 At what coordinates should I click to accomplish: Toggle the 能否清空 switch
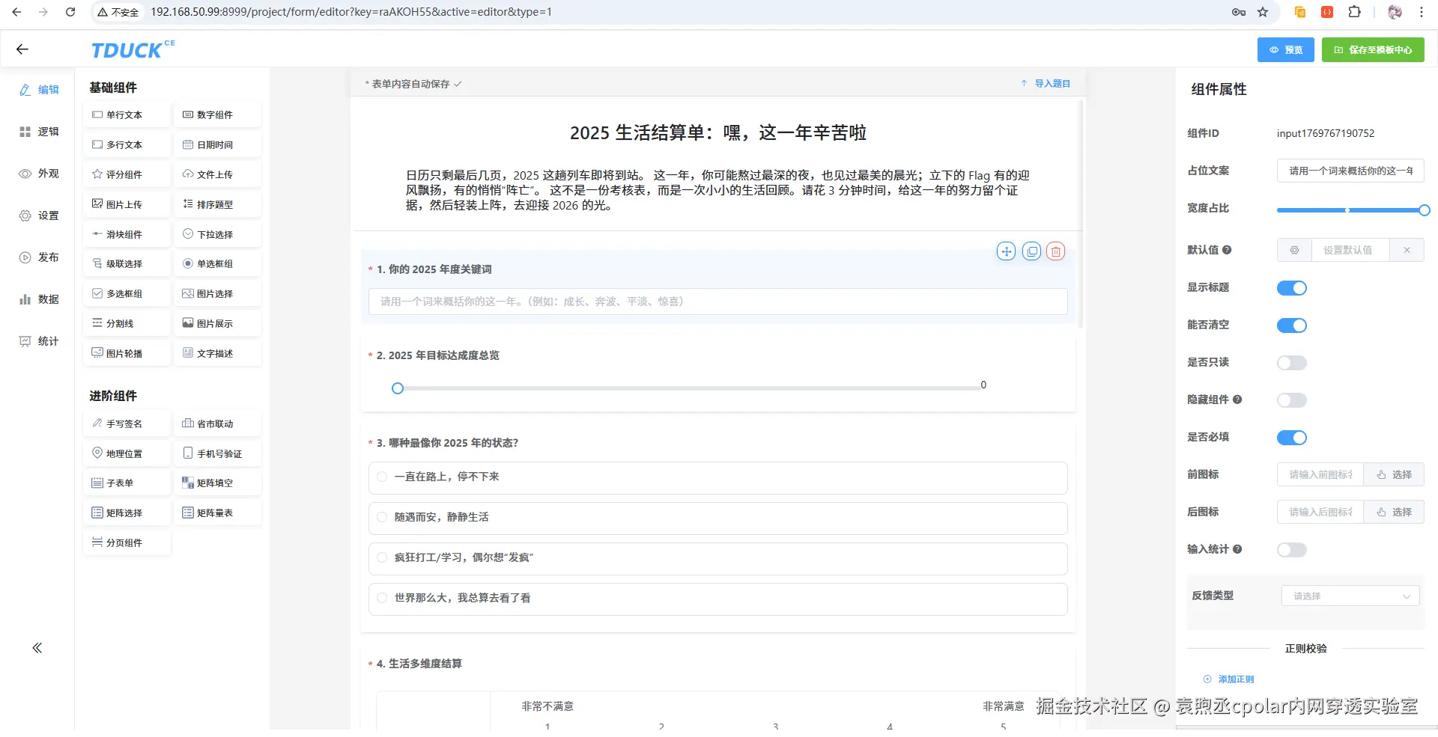tap(1292, 325)
